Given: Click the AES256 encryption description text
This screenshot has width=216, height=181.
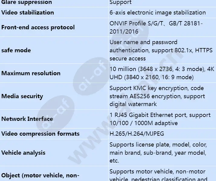Looking at the screenshot, I should pos(157,96).
